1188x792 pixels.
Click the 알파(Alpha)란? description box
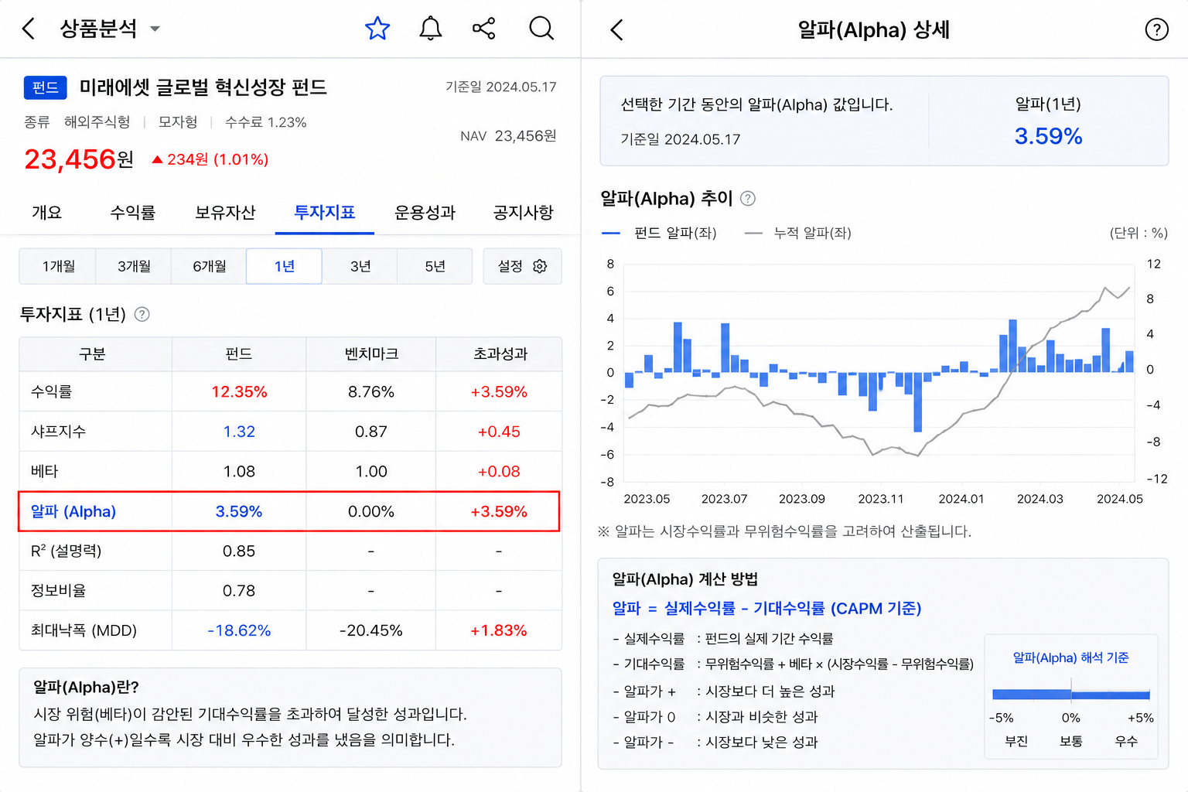(x=290, y=718)
